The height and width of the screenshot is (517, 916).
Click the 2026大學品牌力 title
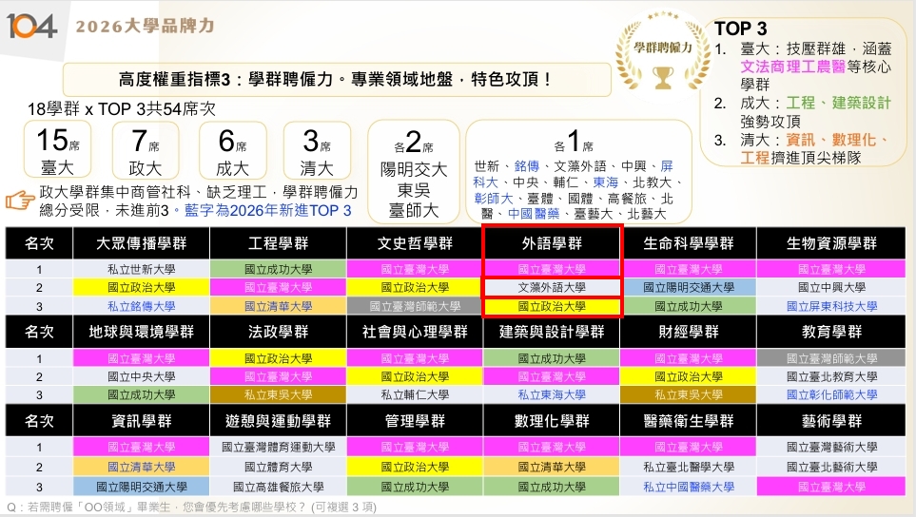tap(144, 26)
